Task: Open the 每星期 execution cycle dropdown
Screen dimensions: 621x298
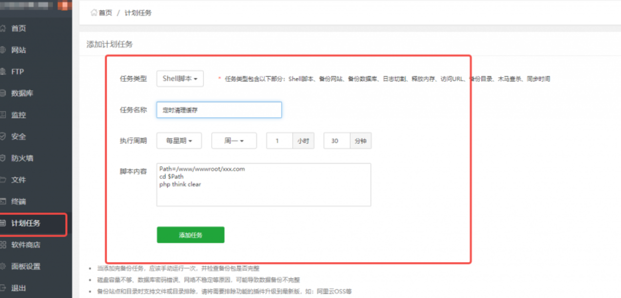Action: click(178, 141)
